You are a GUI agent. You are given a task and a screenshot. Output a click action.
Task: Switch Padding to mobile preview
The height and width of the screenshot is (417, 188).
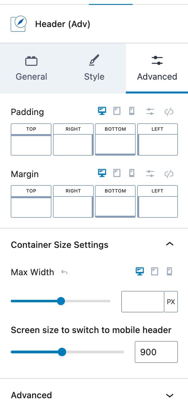[132, 111]
